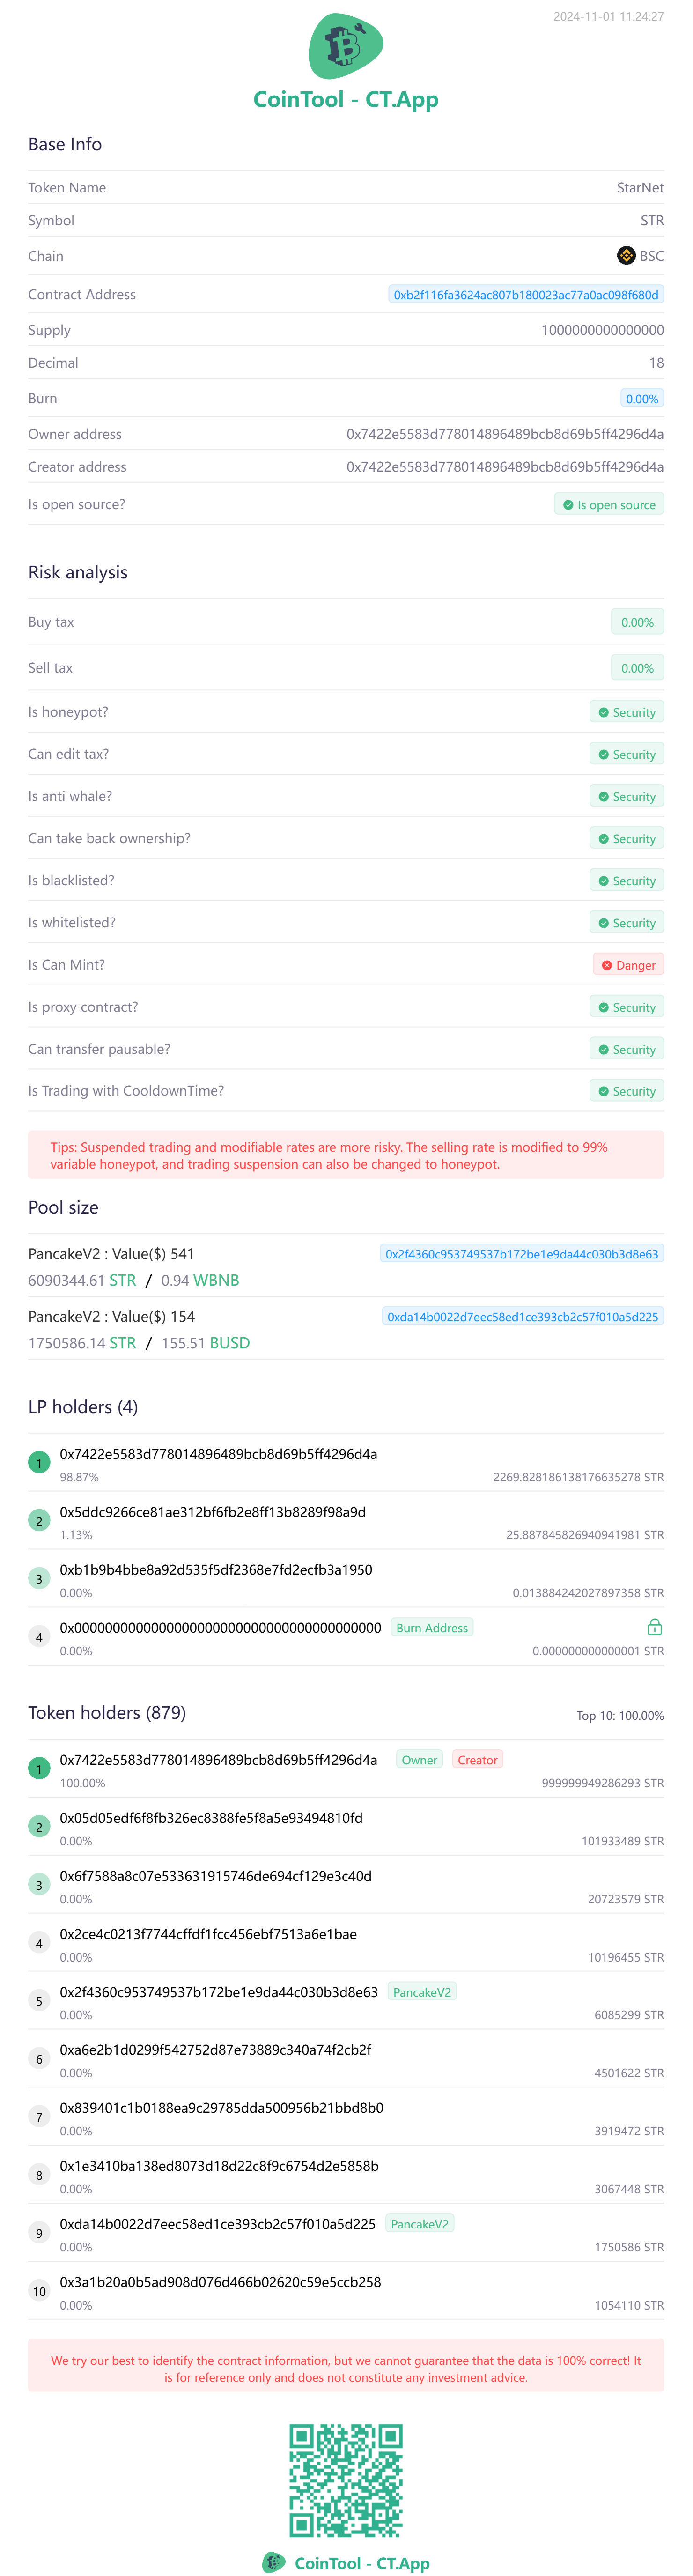Click the red Danger badge for Can Mint

(628, 965)
